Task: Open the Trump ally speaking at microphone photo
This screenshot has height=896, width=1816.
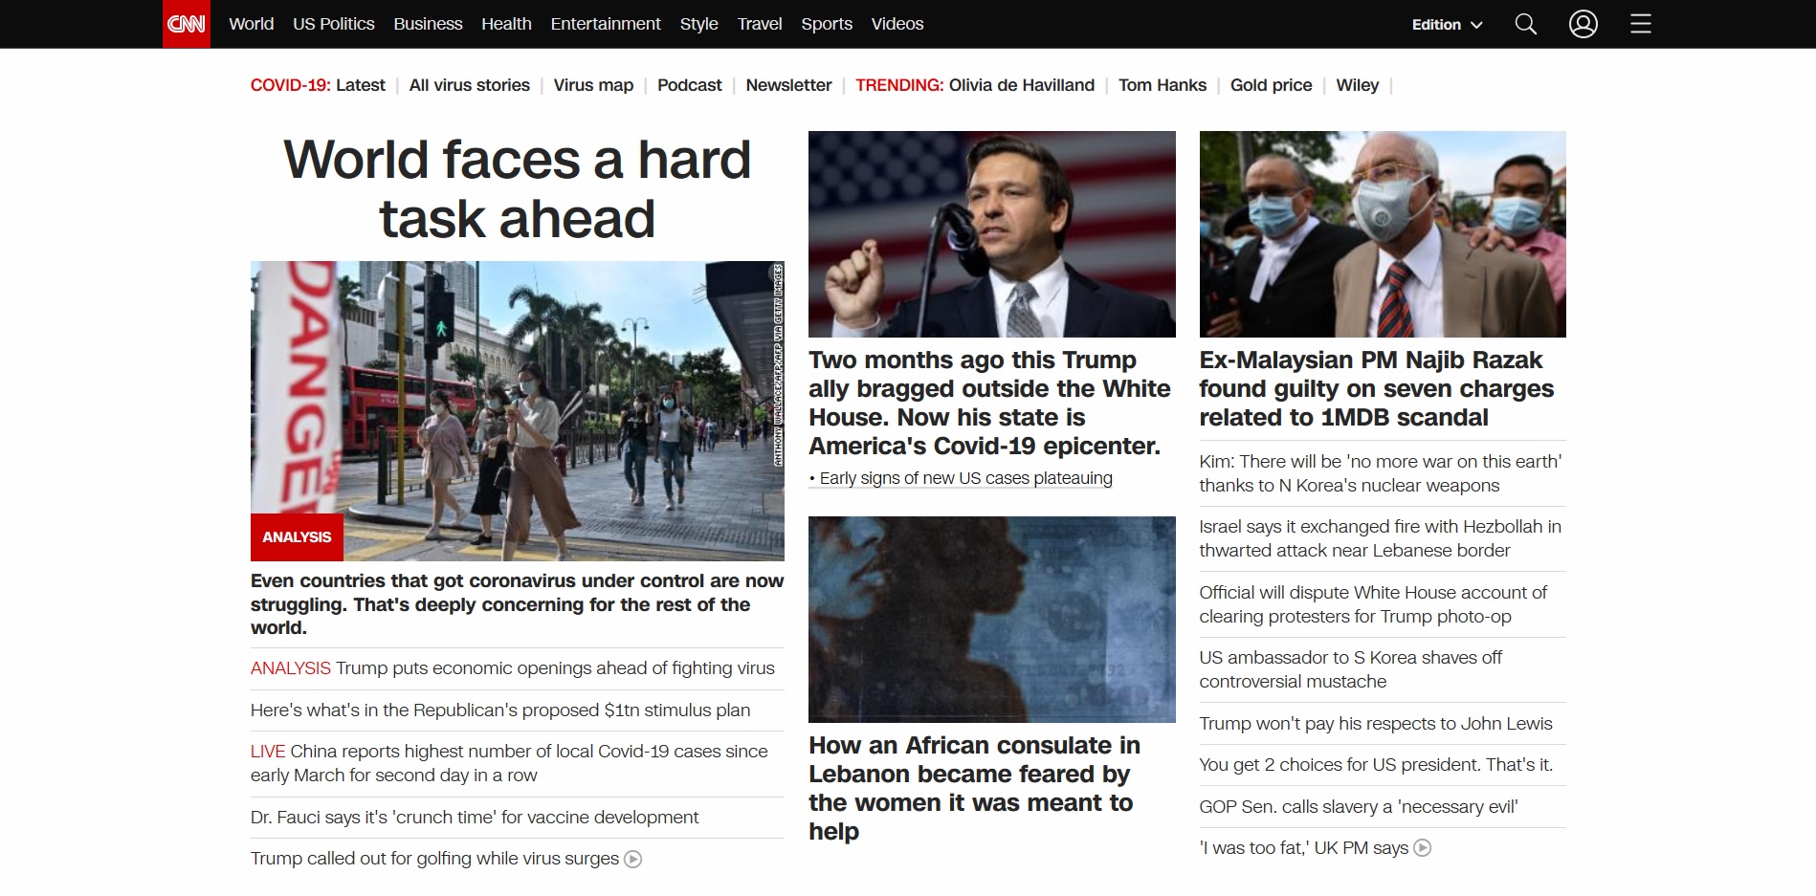Action: tap(991, 234)
